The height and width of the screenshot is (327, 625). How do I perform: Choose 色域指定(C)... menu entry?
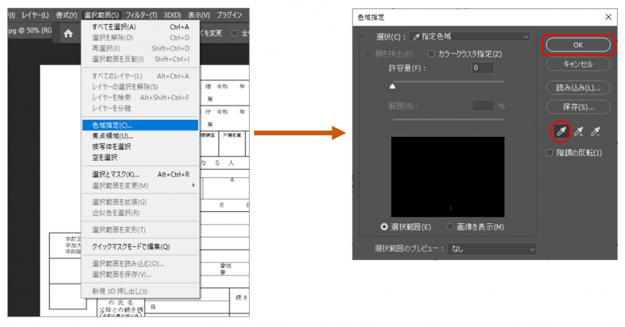click(140, 125)
